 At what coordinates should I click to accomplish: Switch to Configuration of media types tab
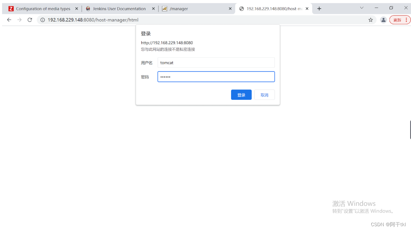click(43, 9)
